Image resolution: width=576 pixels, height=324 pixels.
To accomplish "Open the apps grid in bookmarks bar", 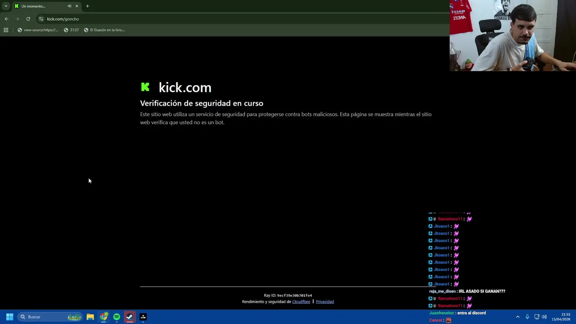I will [x=6, y=30].
